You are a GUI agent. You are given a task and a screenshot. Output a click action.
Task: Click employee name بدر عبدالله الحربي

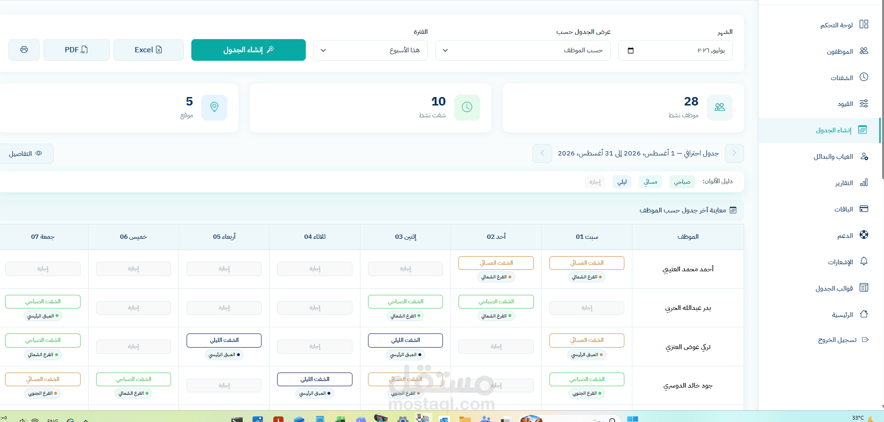[x=688, y=308]
